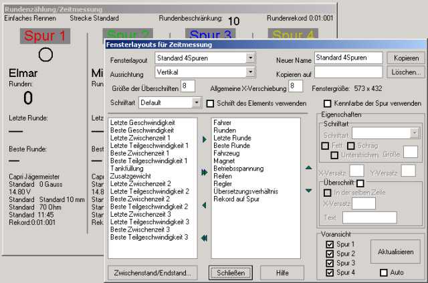
Task: Click the single left arrow to remove element
Action: pyautogui.click(x=204, y=205)
